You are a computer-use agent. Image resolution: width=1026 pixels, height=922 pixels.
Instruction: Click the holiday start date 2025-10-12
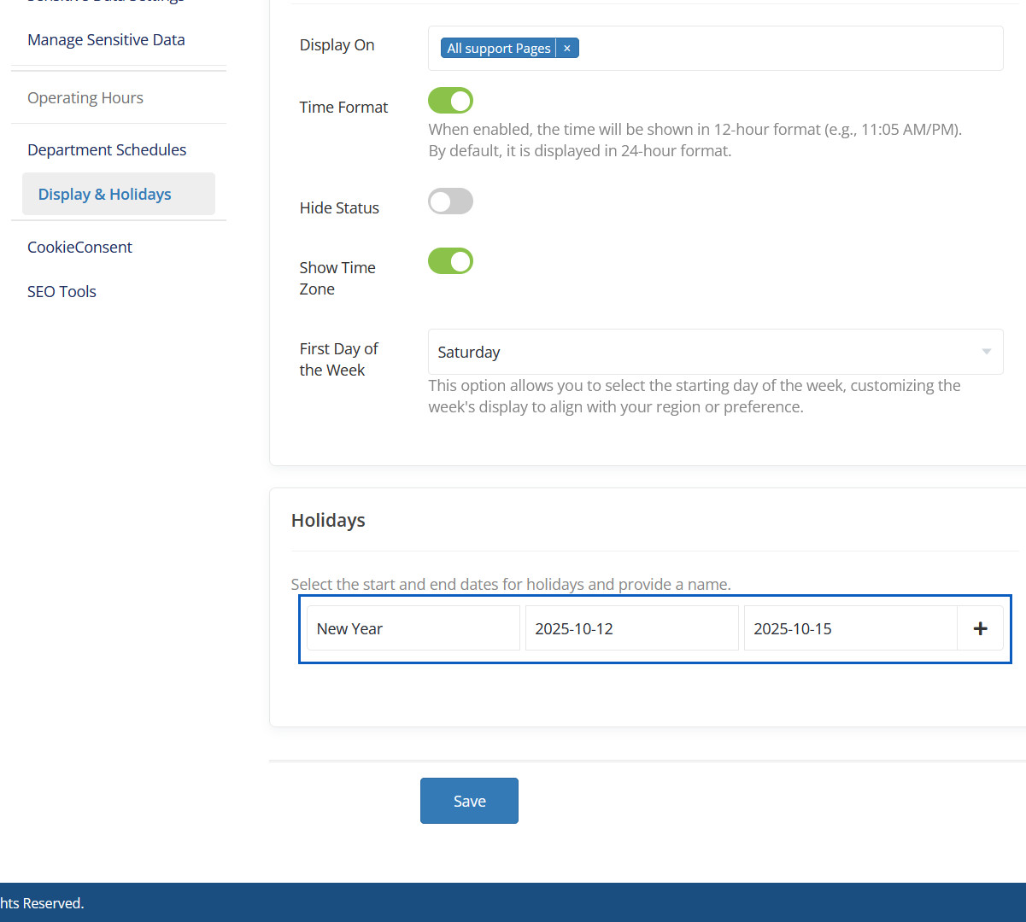coord(631,628)
